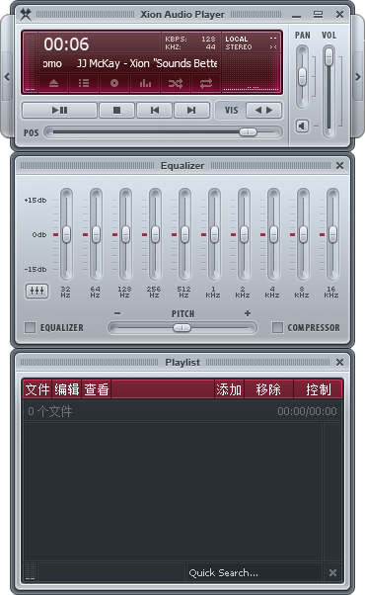Click the Xion logo icon in title bar
Image resolution: width=365 pixels, height=595 pixels.
(x=25, y=15)
